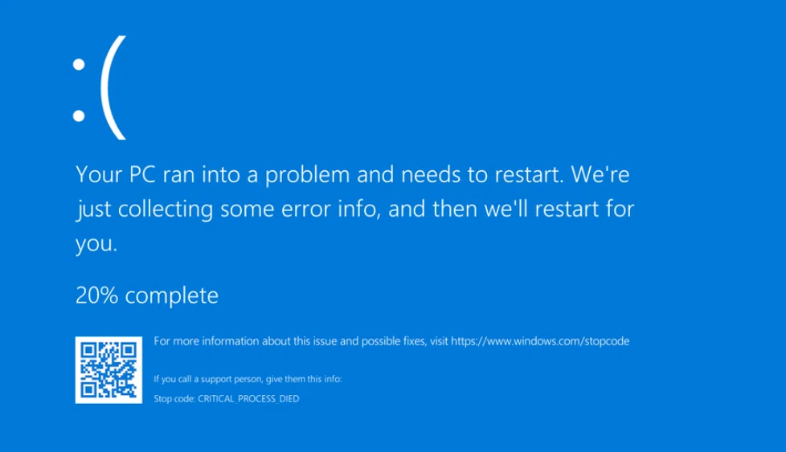Click the word 'complete' in progress text
786x452 pixels.
point(171,296)
